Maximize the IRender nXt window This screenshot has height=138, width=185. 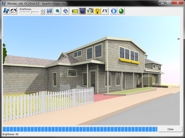pyautogui.click(x=169, y=2)
